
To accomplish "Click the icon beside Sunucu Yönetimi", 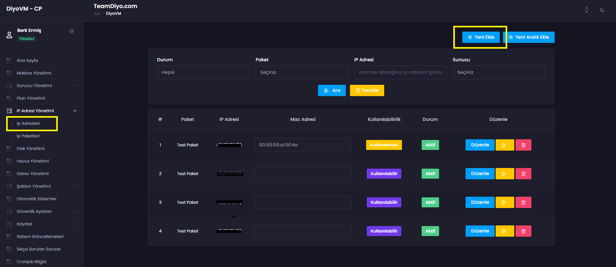I will [x=9, y=85].
